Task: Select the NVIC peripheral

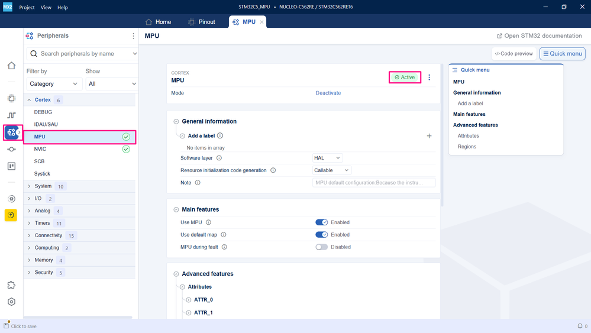Action: click(79, 149)
